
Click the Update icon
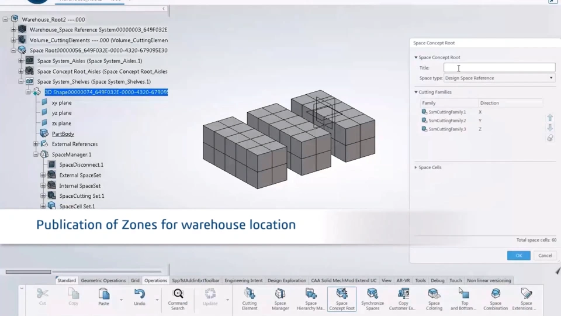[x=210, y=294]
